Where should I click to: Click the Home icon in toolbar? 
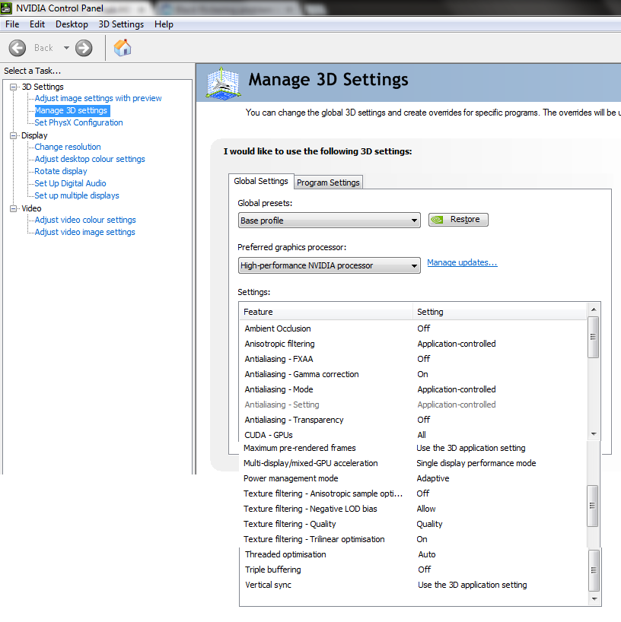tap(123, 48)
